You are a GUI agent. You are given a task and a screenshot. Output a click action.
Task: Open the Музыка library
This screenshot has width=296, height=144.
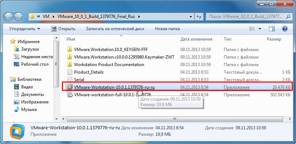(29, 110)
